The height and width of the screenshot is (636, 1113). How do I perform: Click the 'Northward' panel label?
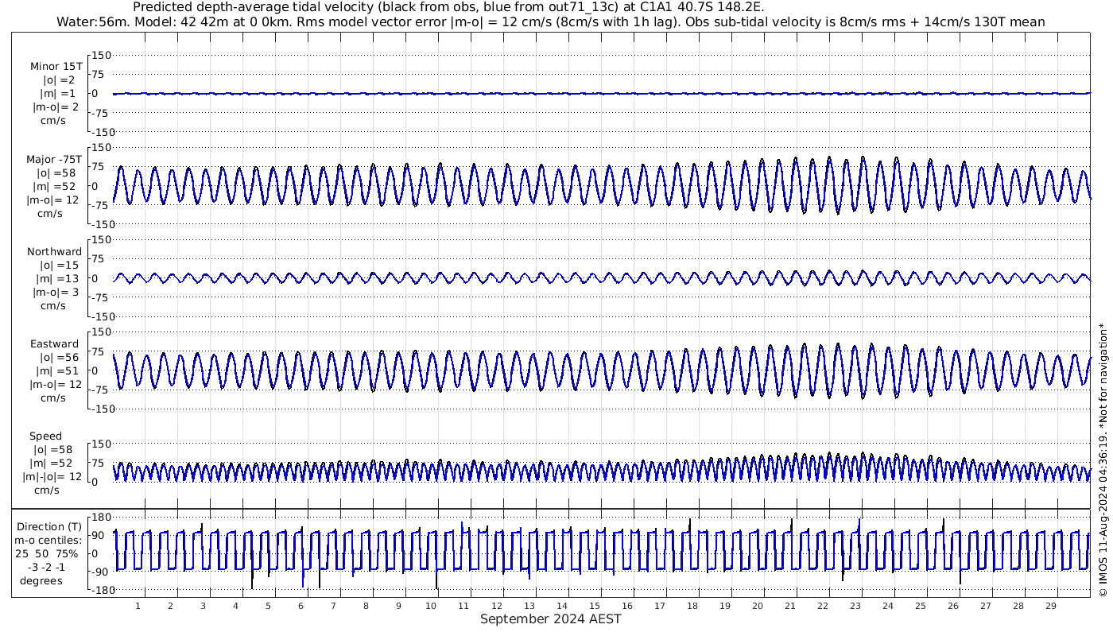[54, 252]
